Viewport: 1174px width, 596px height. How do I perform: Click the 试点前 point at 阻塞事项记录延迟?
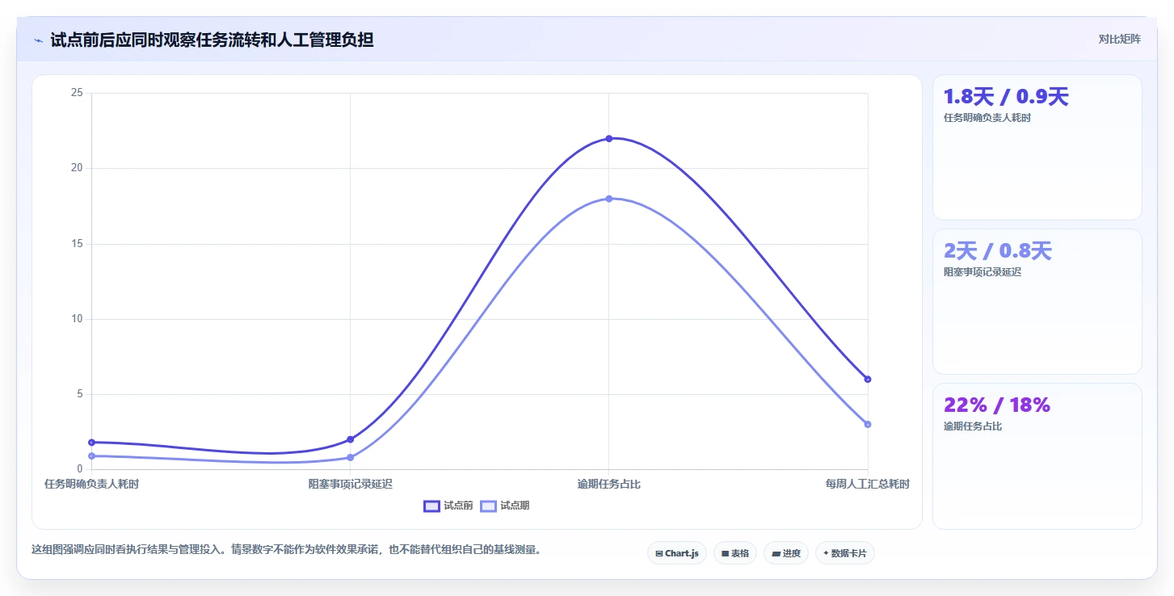coord(350,439)
